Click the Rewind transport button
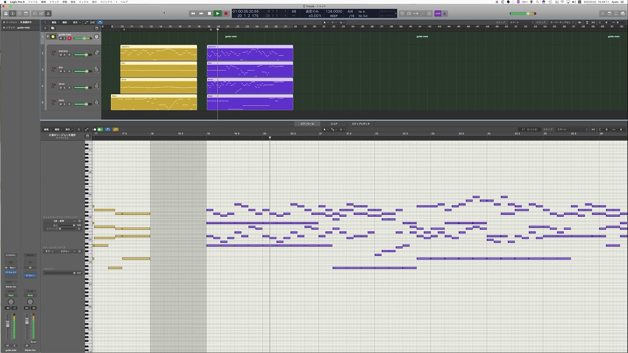Viewport: 628px width, 353px height. 193,14
